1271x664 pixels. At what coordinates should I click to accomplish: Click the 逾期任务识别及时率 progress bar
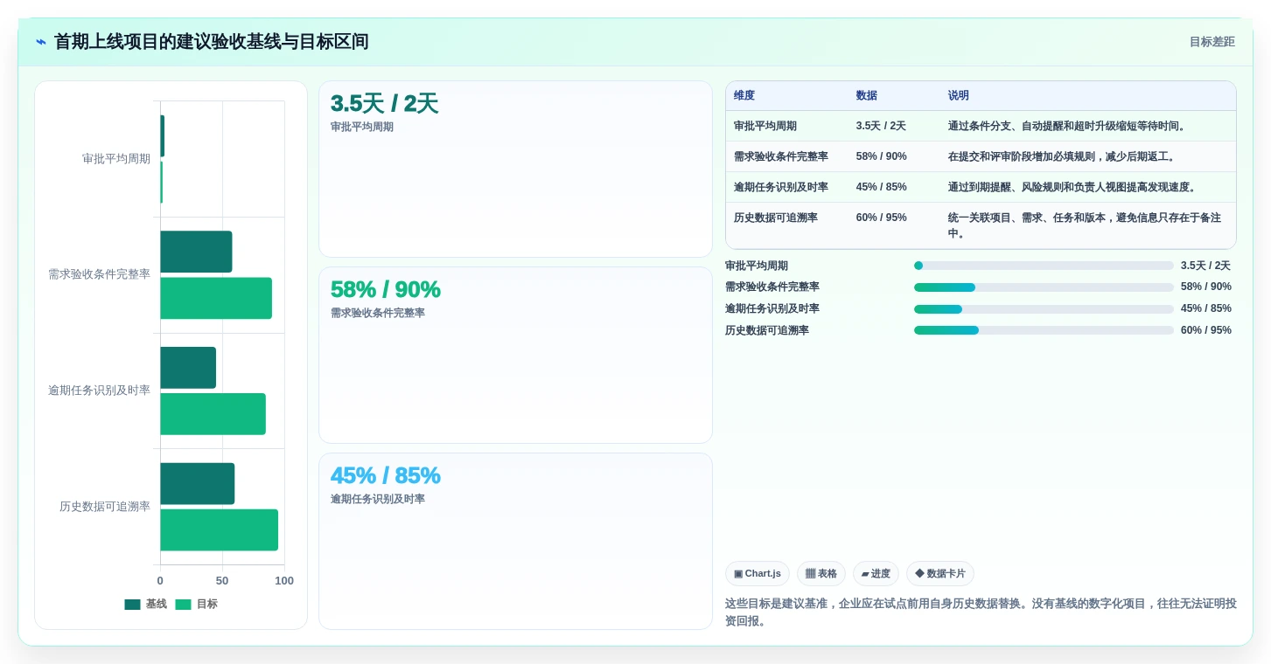[x=1044, y=309]
